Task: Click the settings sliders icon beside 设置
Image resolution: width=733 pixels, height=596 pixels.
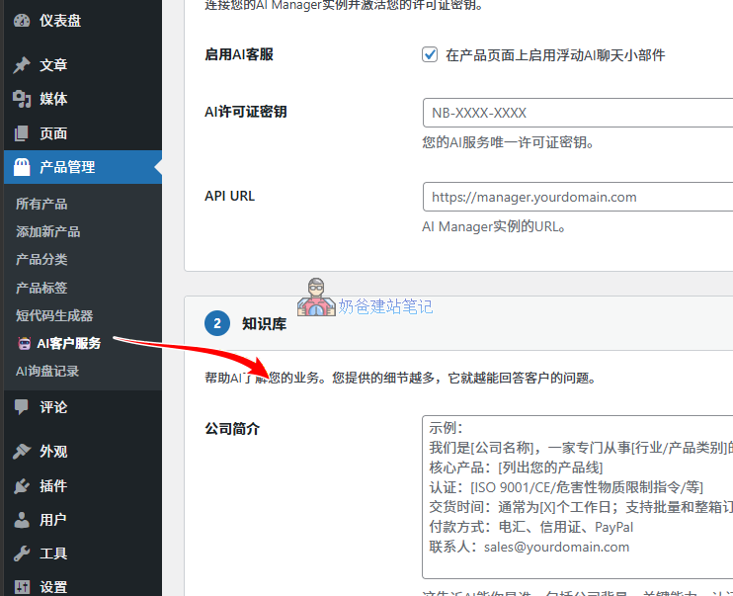Action: 22,587
